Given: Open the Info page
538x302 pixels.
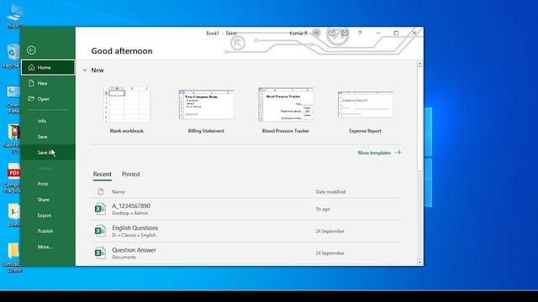Looking at the screenshot, I should point(48,121).
